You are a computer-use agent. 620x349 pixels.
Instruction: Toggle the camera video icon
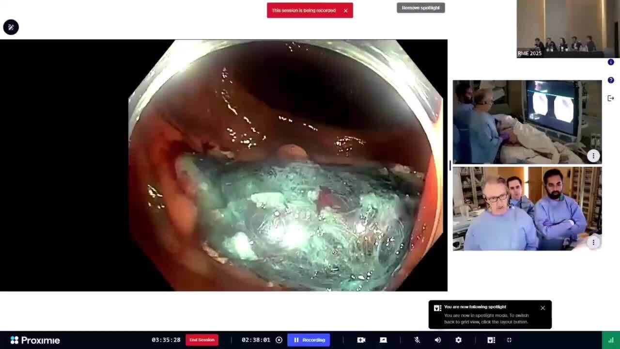(x=361, y=340)
